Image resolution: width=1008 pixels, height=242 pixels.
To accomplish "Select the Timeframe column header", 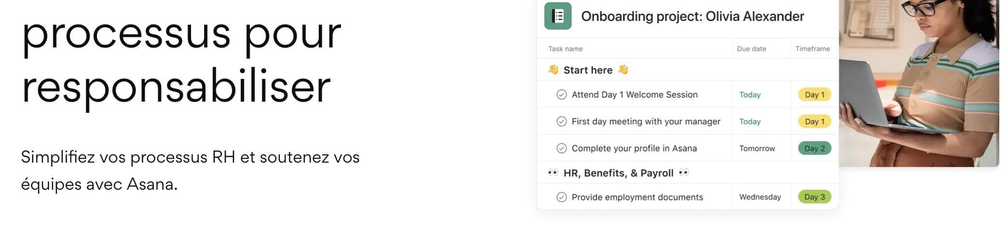I will point(813,49).
